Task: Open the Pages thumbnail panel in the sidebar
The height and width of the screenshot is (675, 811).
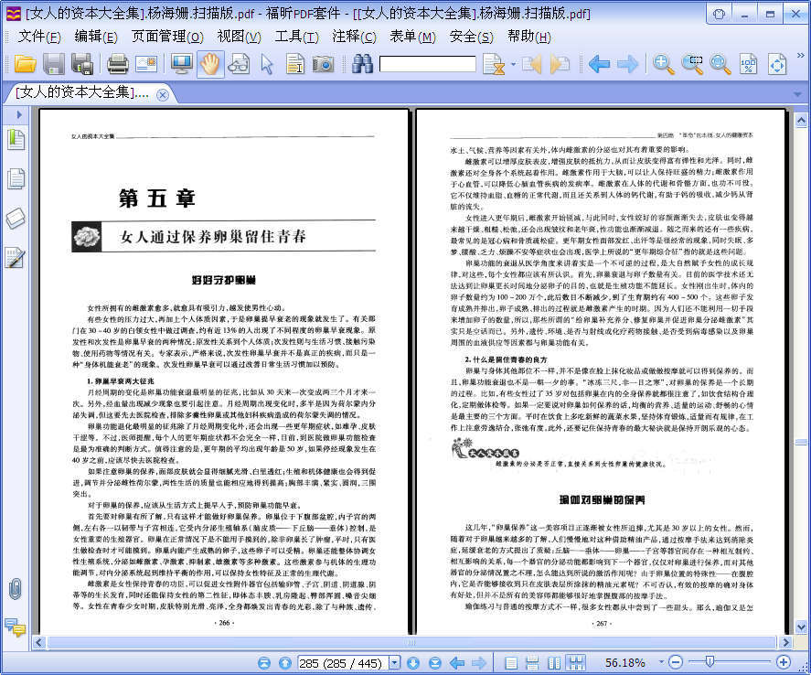Action: [16, 178]
